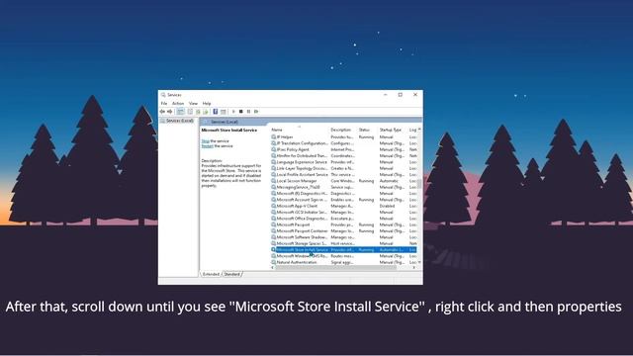Click the Forward arrow in Services toolbar
633x356 pixels.
pyautogui.click(x=169, y=112)
